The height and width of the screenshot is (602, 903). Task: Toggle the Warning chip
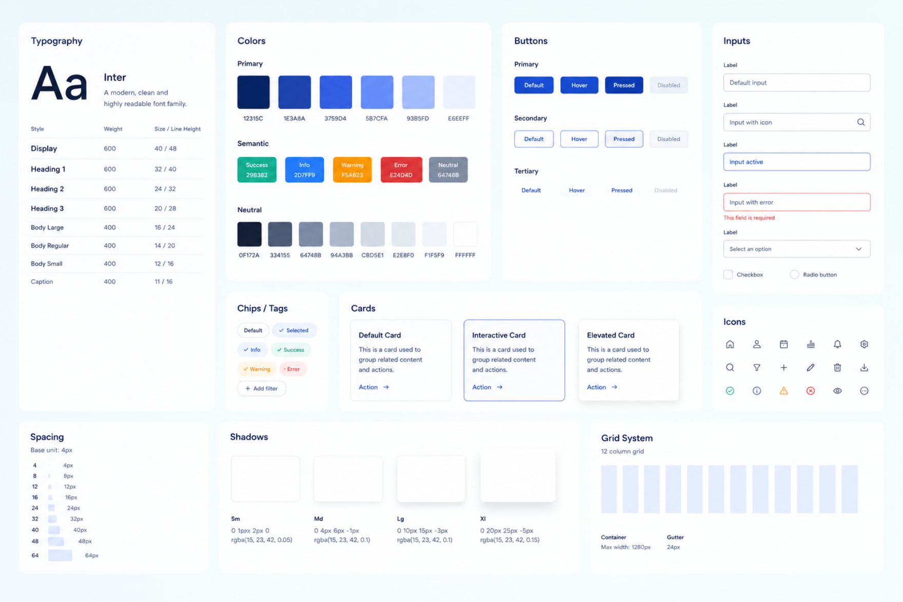point(257,369)
